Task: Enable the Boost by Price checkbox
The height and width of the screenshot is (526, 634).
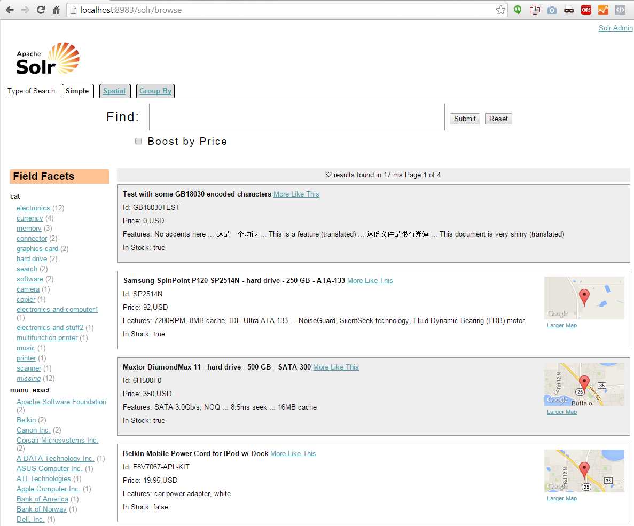Action: click(x=138, y=141)
